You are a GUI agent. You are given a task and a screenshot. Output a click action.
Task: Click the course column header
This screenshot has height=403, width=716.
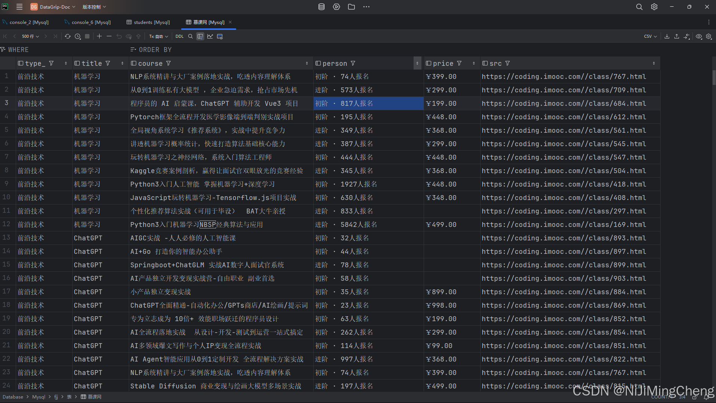(221, 63)
